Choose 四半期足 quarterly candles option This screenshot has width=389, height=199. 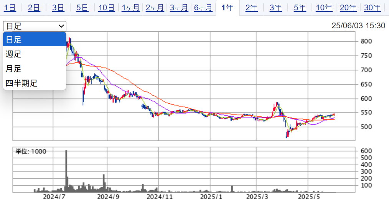(35, 83)
